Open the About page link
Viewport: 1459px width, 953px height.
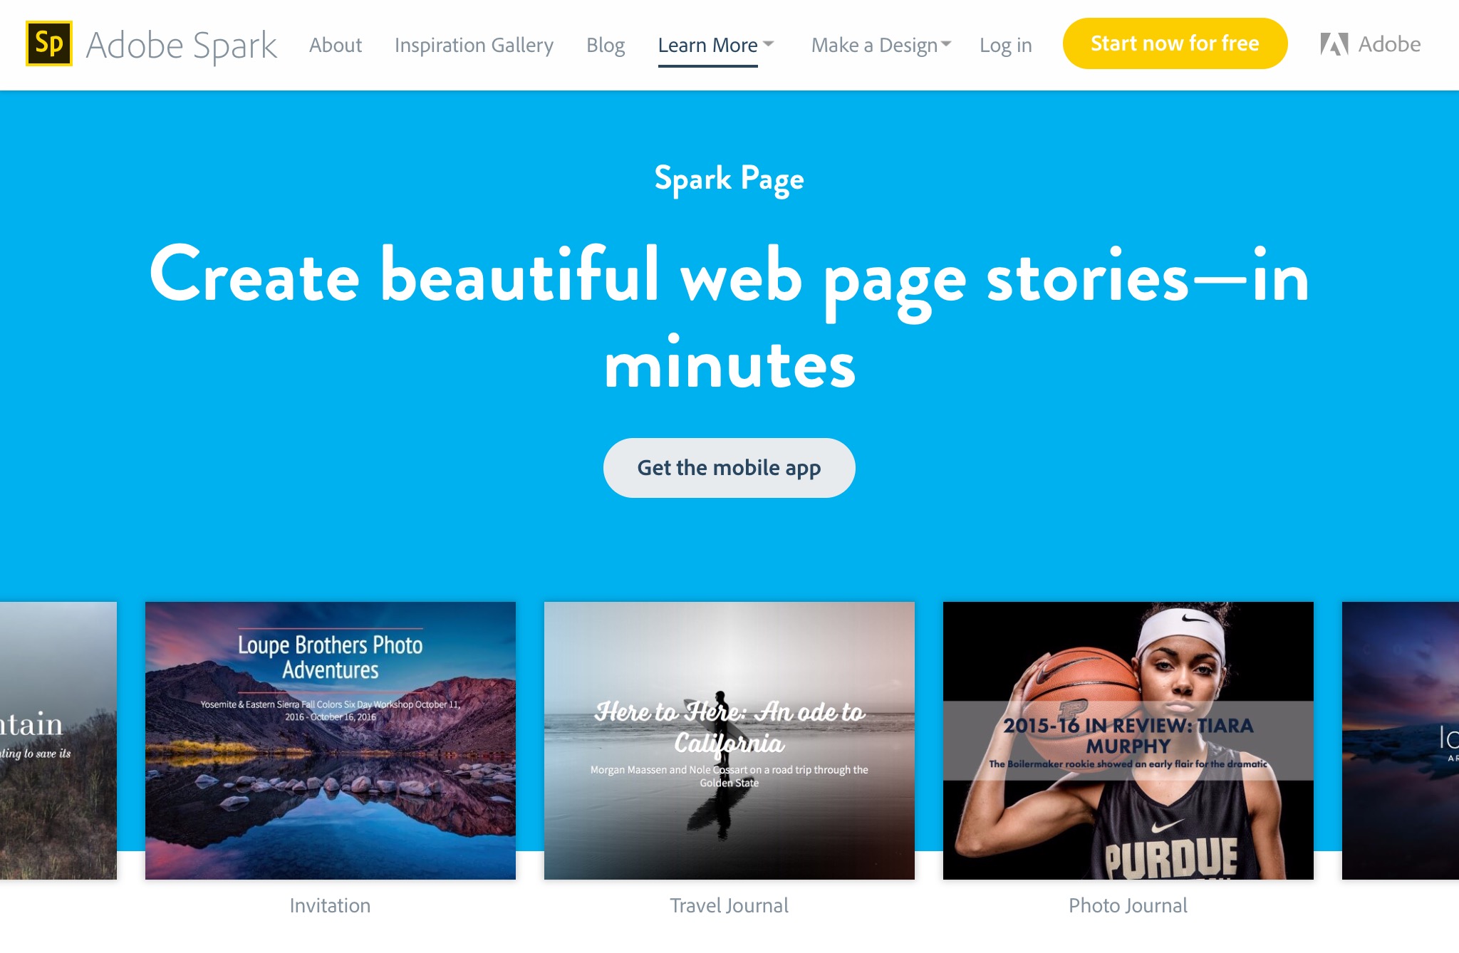pyautogui.click(x=336, y=45)
